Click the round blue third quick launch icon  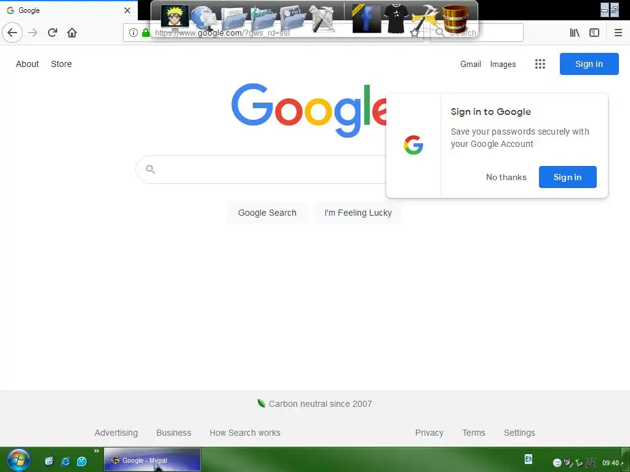pyautogui.click(x=82, y=462)
